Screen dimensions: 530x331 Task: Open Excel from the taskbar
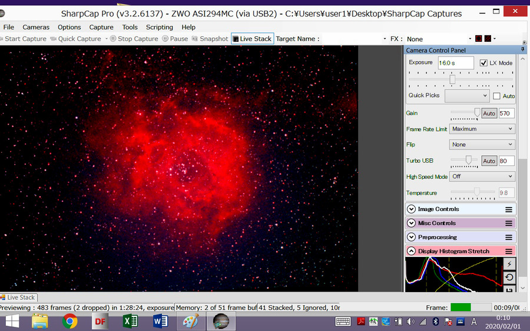(x=130, y=321)
